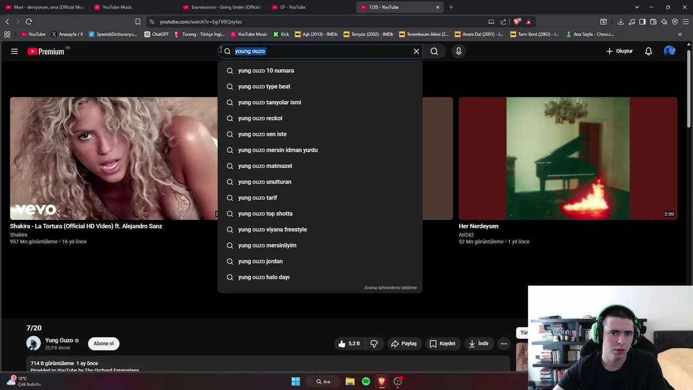Open the Brave main hamburger menu

[x=685, y=22]
